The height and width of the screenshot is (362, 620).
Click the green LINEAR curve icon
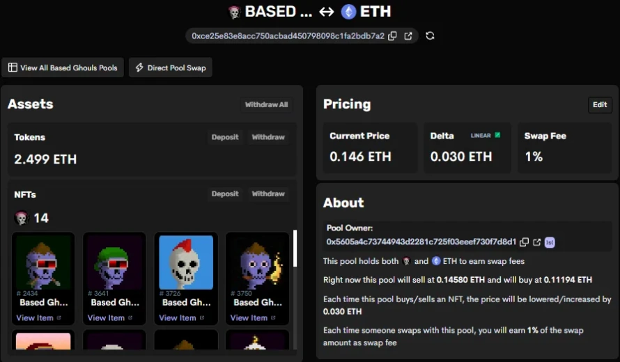coord(497,135)
